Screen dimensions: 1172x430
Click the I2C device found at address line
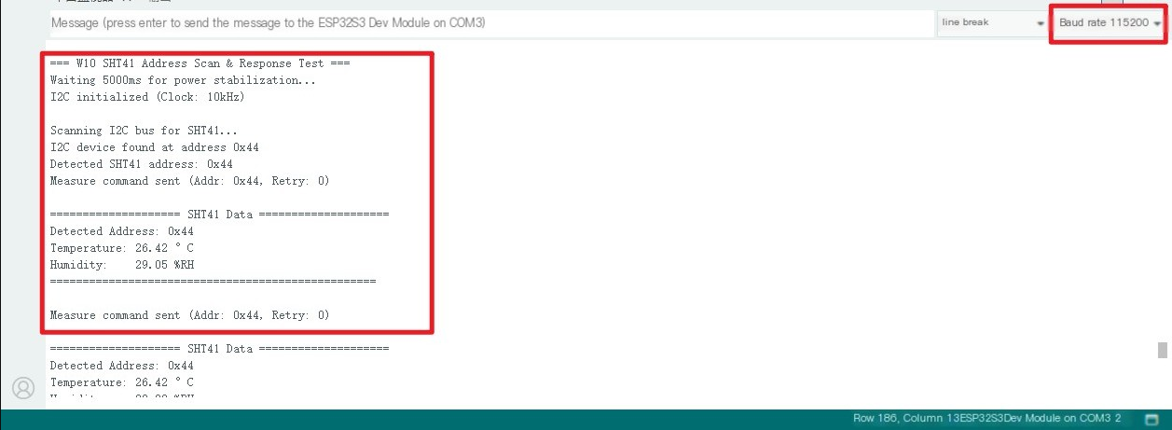point(154,147)
